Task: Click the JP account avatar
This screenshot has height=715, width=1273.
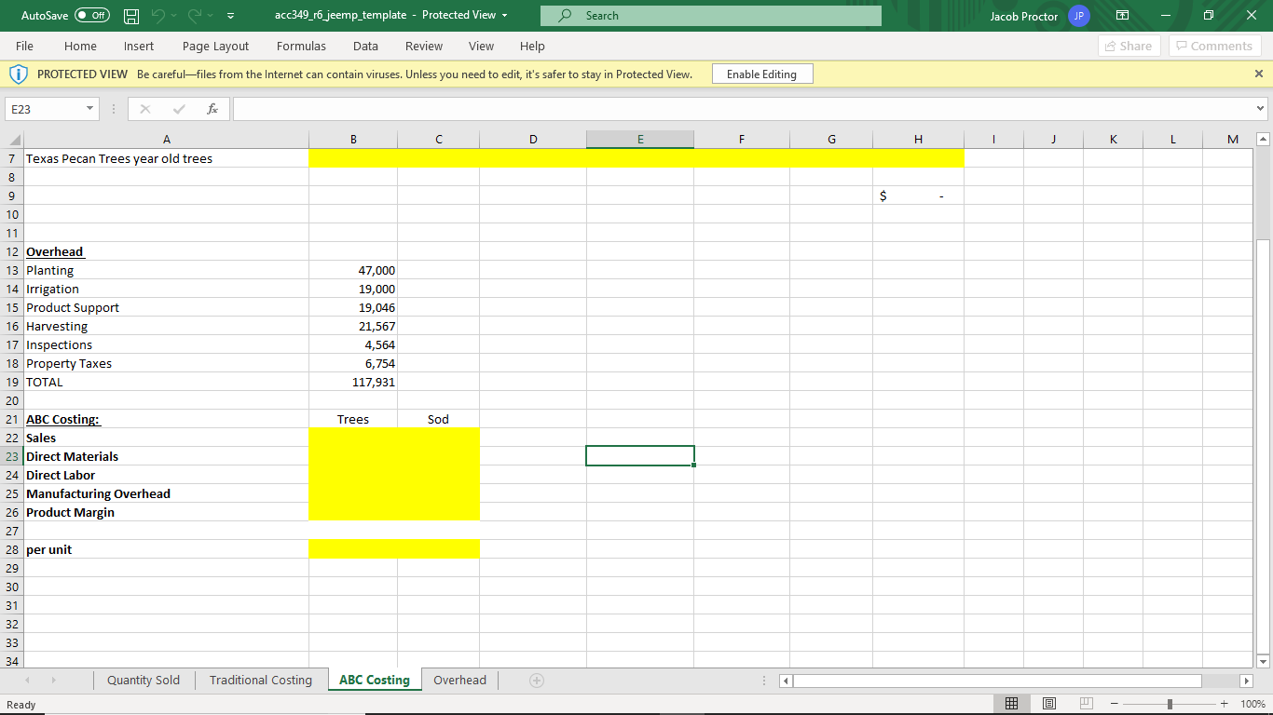Action: 1078,16
